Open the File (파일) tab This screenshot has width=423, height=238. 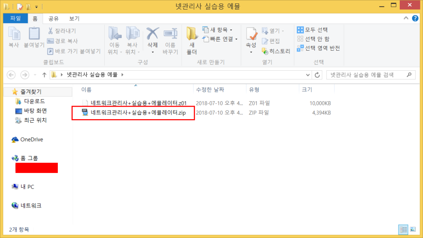15,18
